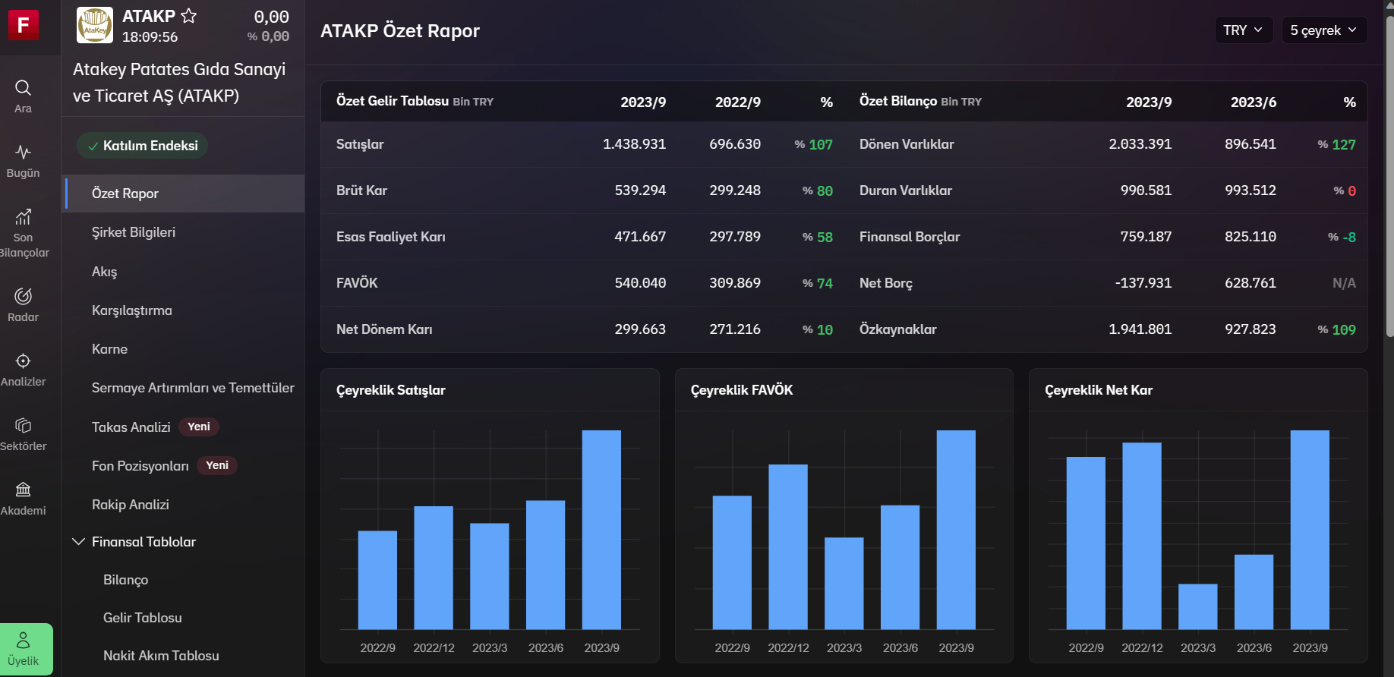Click the Özkaynaklar label

(898, 329)
